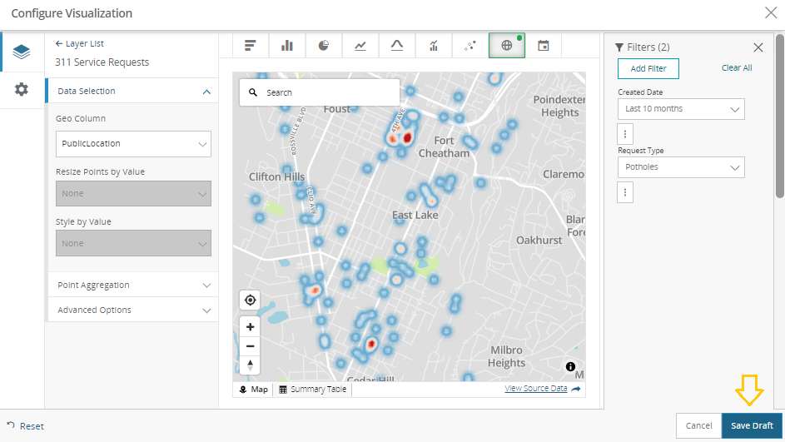Click the Save Draft button
This screenshot has height=442, width=785.
pyautogui.click(x=752, y=425)
